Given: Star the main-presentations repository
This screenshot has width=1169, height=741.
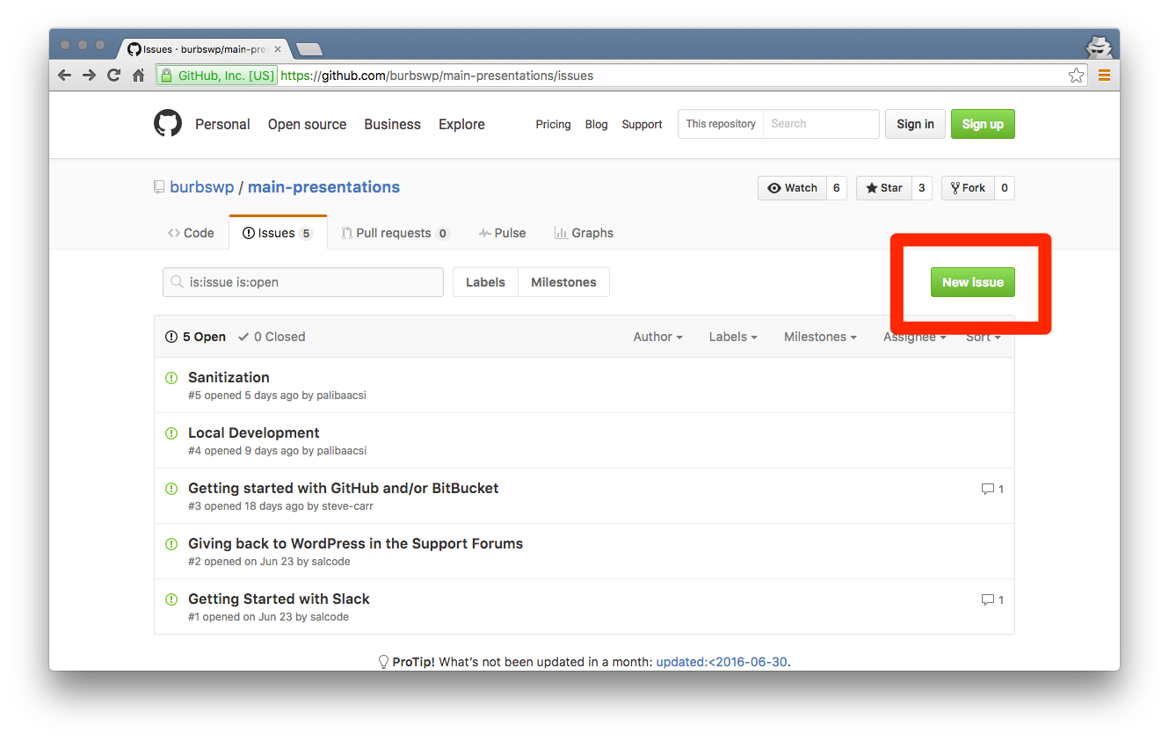Looking at the screenshot, I should (883, 188).
